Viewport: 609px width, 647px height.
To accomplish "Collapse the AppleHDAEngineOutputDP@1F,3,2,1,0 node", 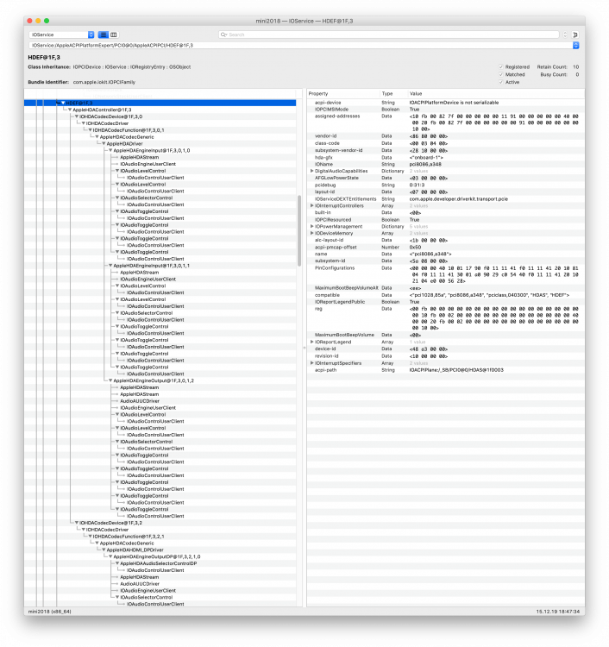I will 110,556.
